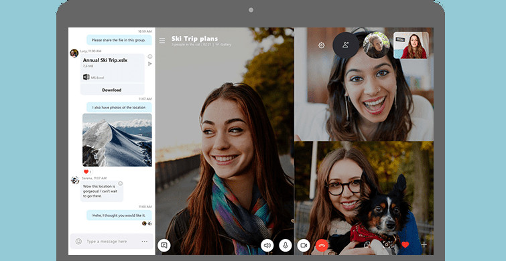
Task: Focus the video of woman with earrings
Action: [x=364, y=84]
